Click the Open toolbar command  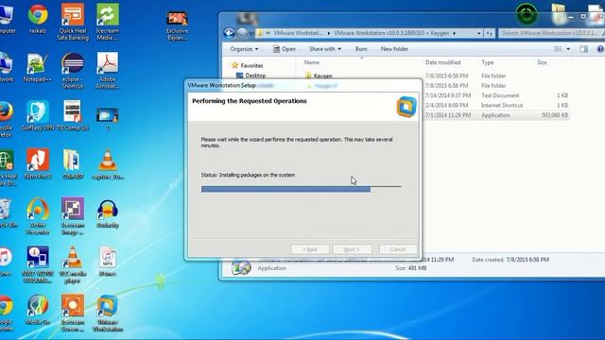285,49
